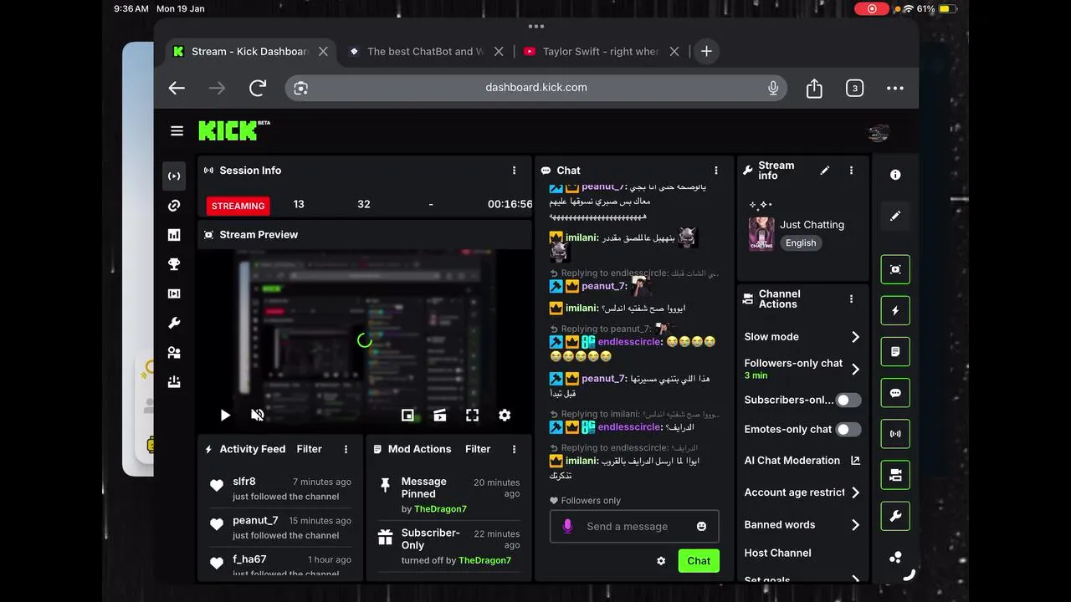
Task: Toggle Subscribers-only chat switch
Action: (848, 400)
